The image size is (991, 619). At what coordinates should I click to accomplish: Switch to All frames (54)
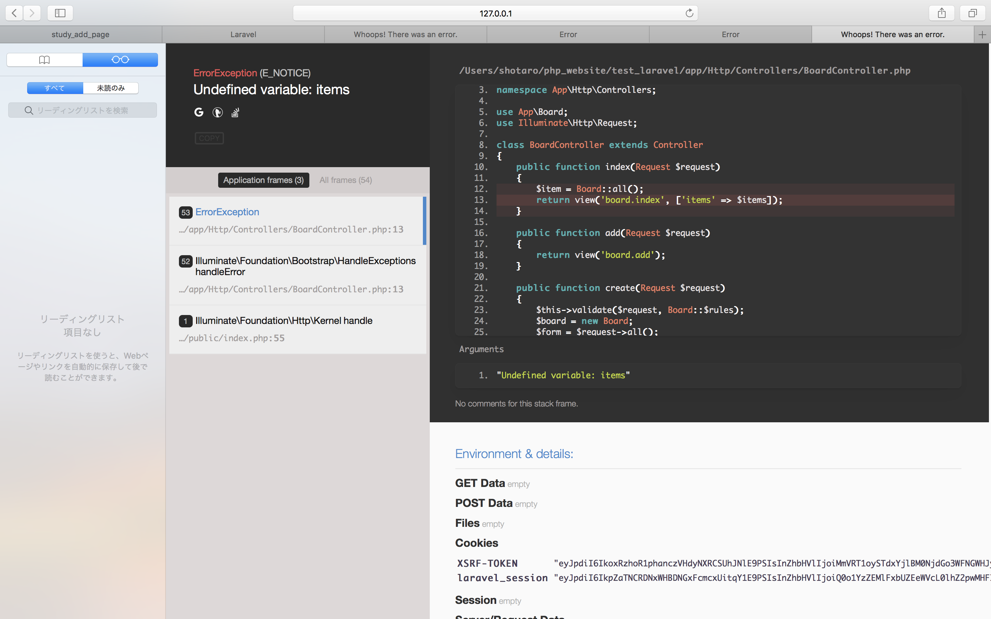[345, 180]
